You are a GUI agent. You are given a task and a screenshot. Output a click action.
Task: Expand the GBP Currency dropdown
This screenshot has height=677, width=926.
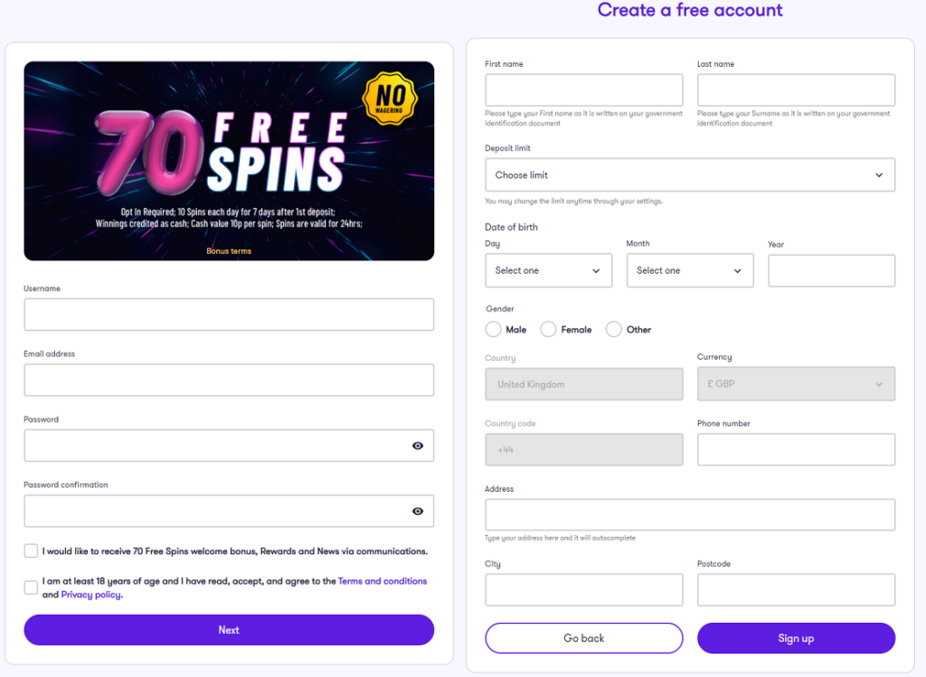(x=796, y=384)
